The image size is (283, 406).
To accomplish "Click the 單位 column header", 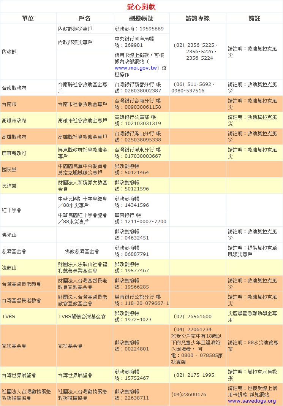I will click(x=28, y=18).
